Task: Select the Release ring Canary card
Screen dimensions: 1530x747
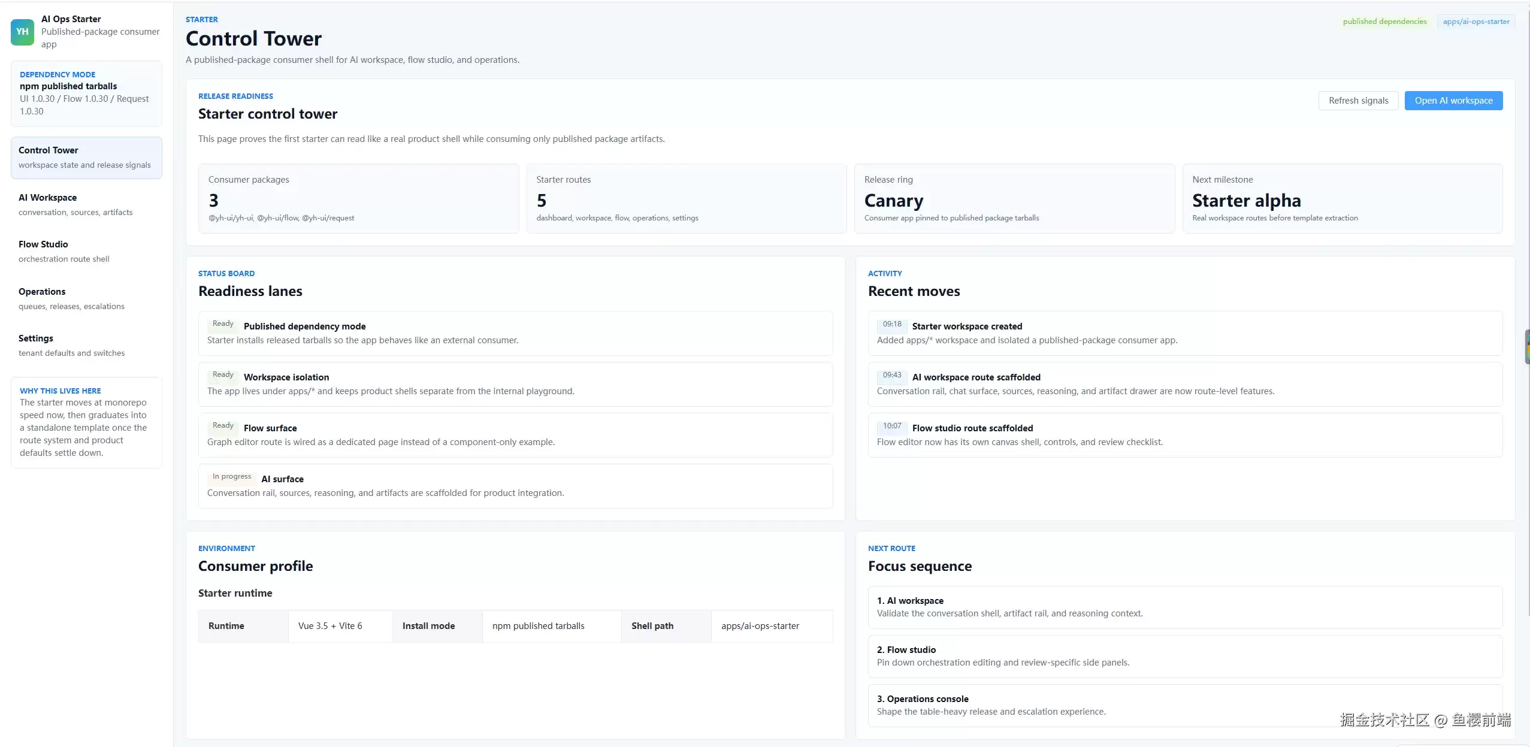Action: click(x=1014, y=198)
